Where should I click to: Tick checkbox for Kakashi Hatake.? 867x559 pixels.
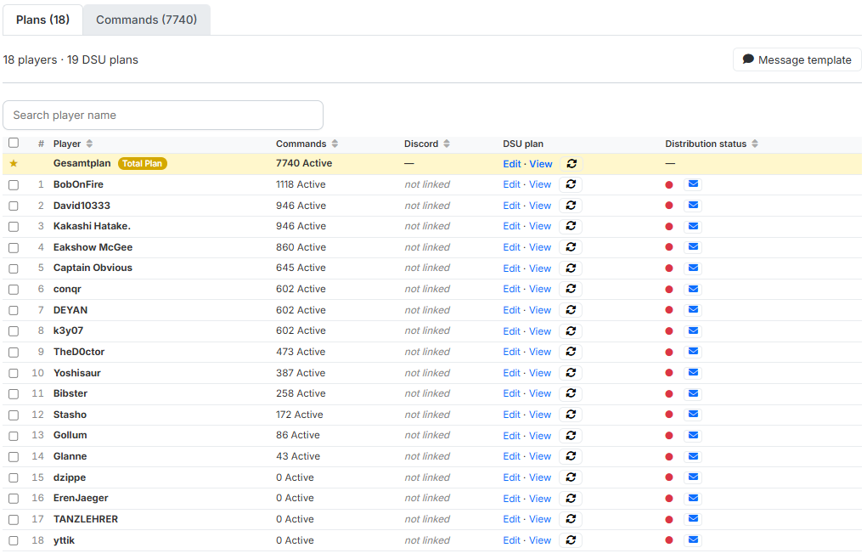click(x=14, y=227)
